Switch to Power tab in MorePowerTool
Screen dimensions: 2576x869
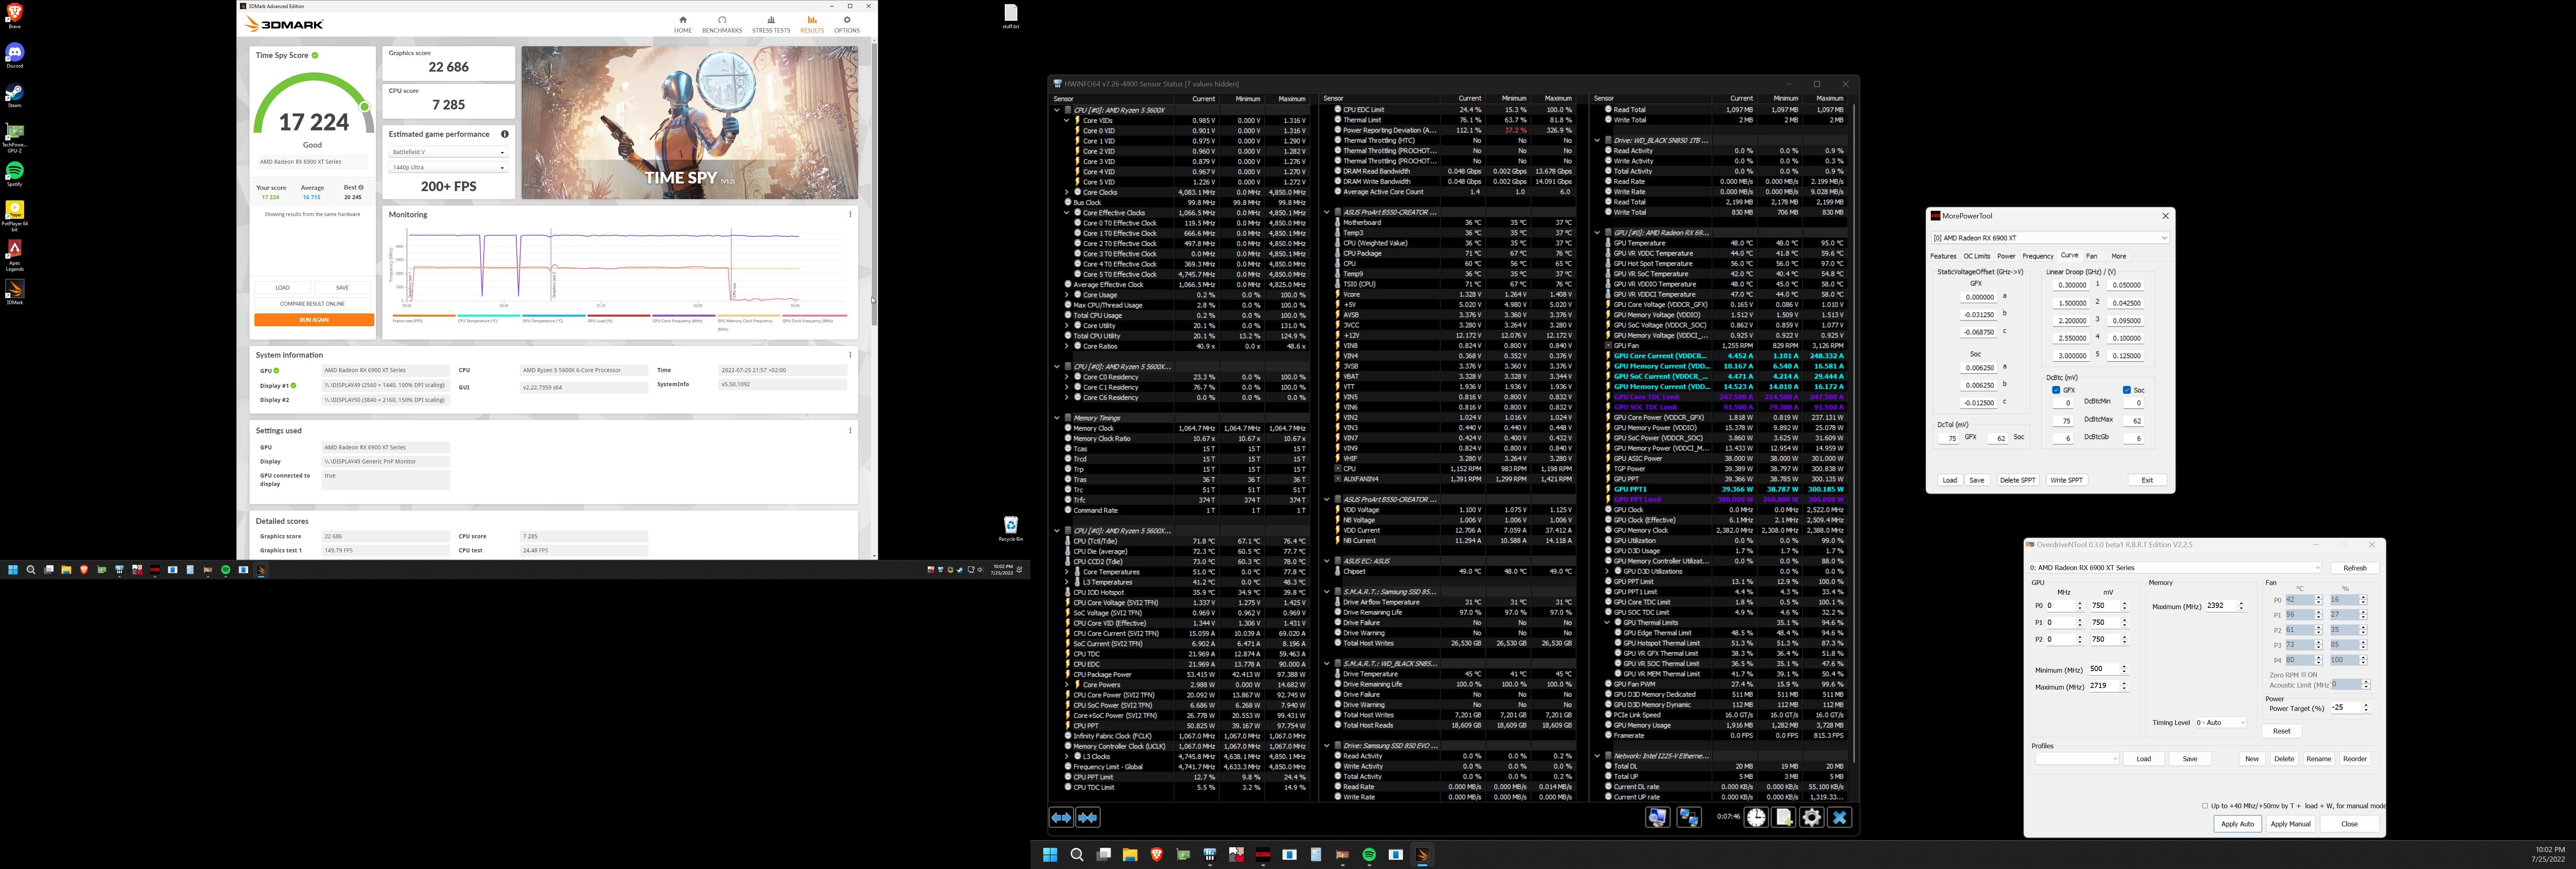tap(2006, 256)
